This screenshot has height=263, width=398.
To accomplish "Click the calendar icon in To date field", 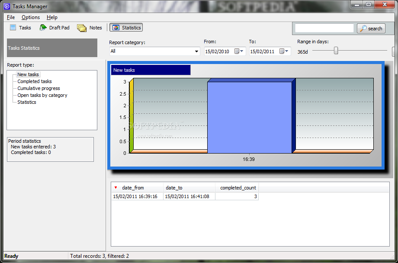I will pos(282,51).
